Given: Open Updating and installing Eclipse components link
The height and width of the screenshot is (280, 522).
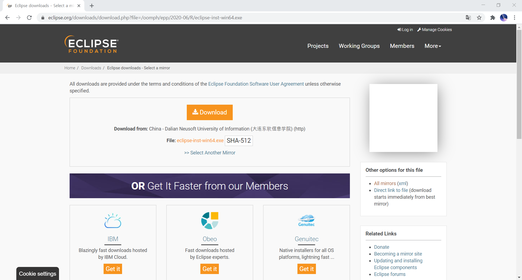Looking at the screenshot, I should [x=398, y=264].
